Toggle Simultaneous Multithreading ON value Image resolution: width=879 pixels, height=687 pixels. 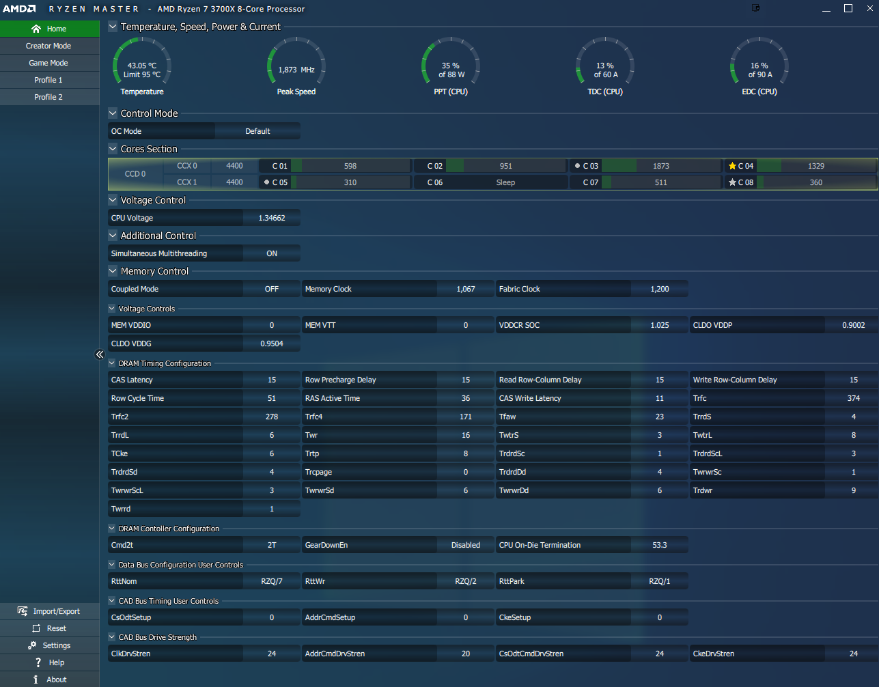[272, 253]
